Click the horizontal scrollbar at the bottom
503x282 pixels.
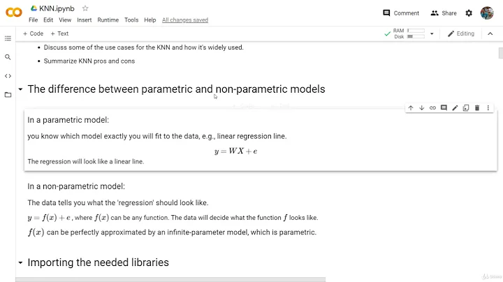point(170,280)
